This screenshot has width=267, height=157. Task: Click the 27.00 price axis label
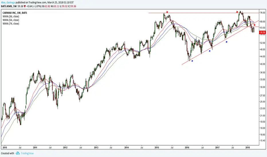tap(263, 96)
